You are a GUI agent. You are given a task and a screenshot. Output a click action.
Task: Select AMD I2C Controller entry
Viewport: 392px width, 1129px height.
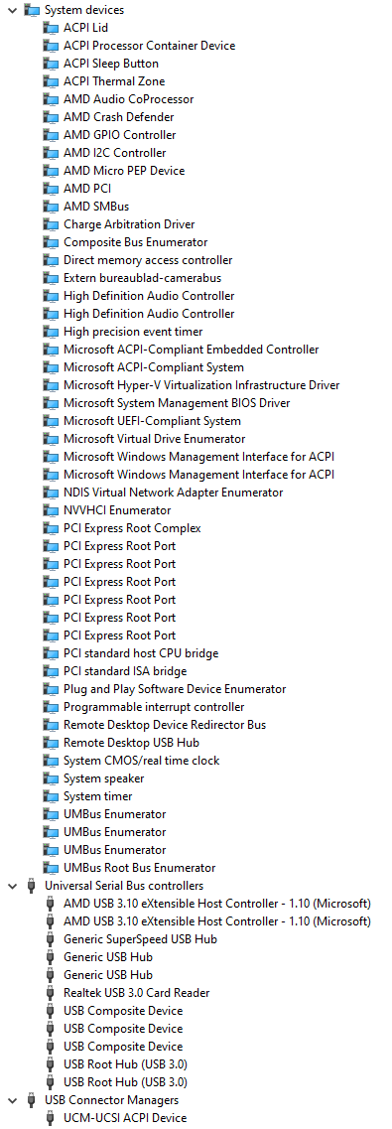point(114,153)
